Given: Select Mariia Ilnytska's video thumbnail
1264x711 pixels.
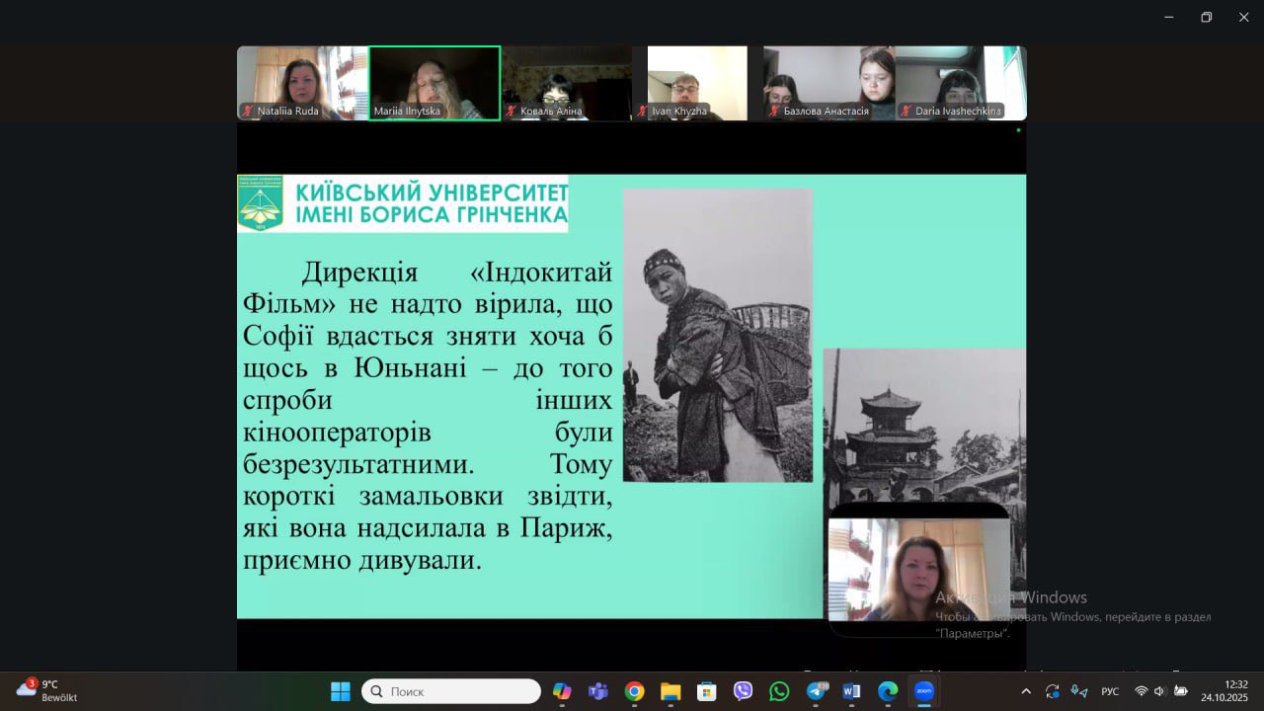Looking at the screenshot, I should (434, 83).
